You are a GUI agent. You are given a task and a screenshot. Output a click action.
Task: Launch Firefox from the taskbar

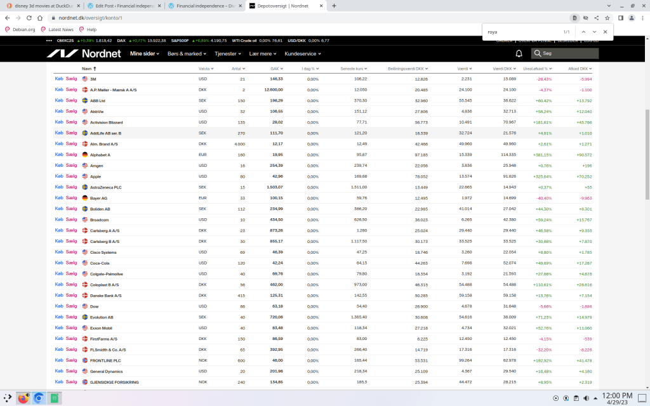coord(23,398)
